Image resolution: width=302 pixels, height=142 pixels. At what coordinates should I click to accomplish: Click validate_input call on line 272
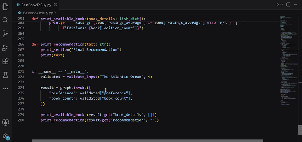[x=82, y=77]
